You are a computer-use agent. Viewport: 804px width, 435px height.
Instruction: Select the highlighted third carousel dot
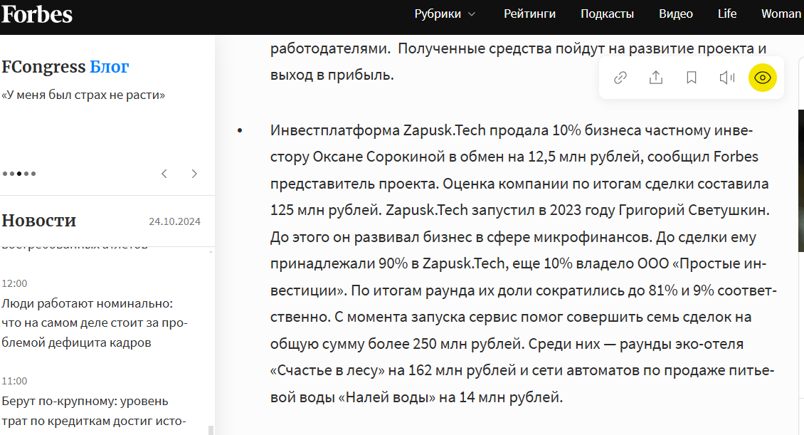(x=19, y=174)
